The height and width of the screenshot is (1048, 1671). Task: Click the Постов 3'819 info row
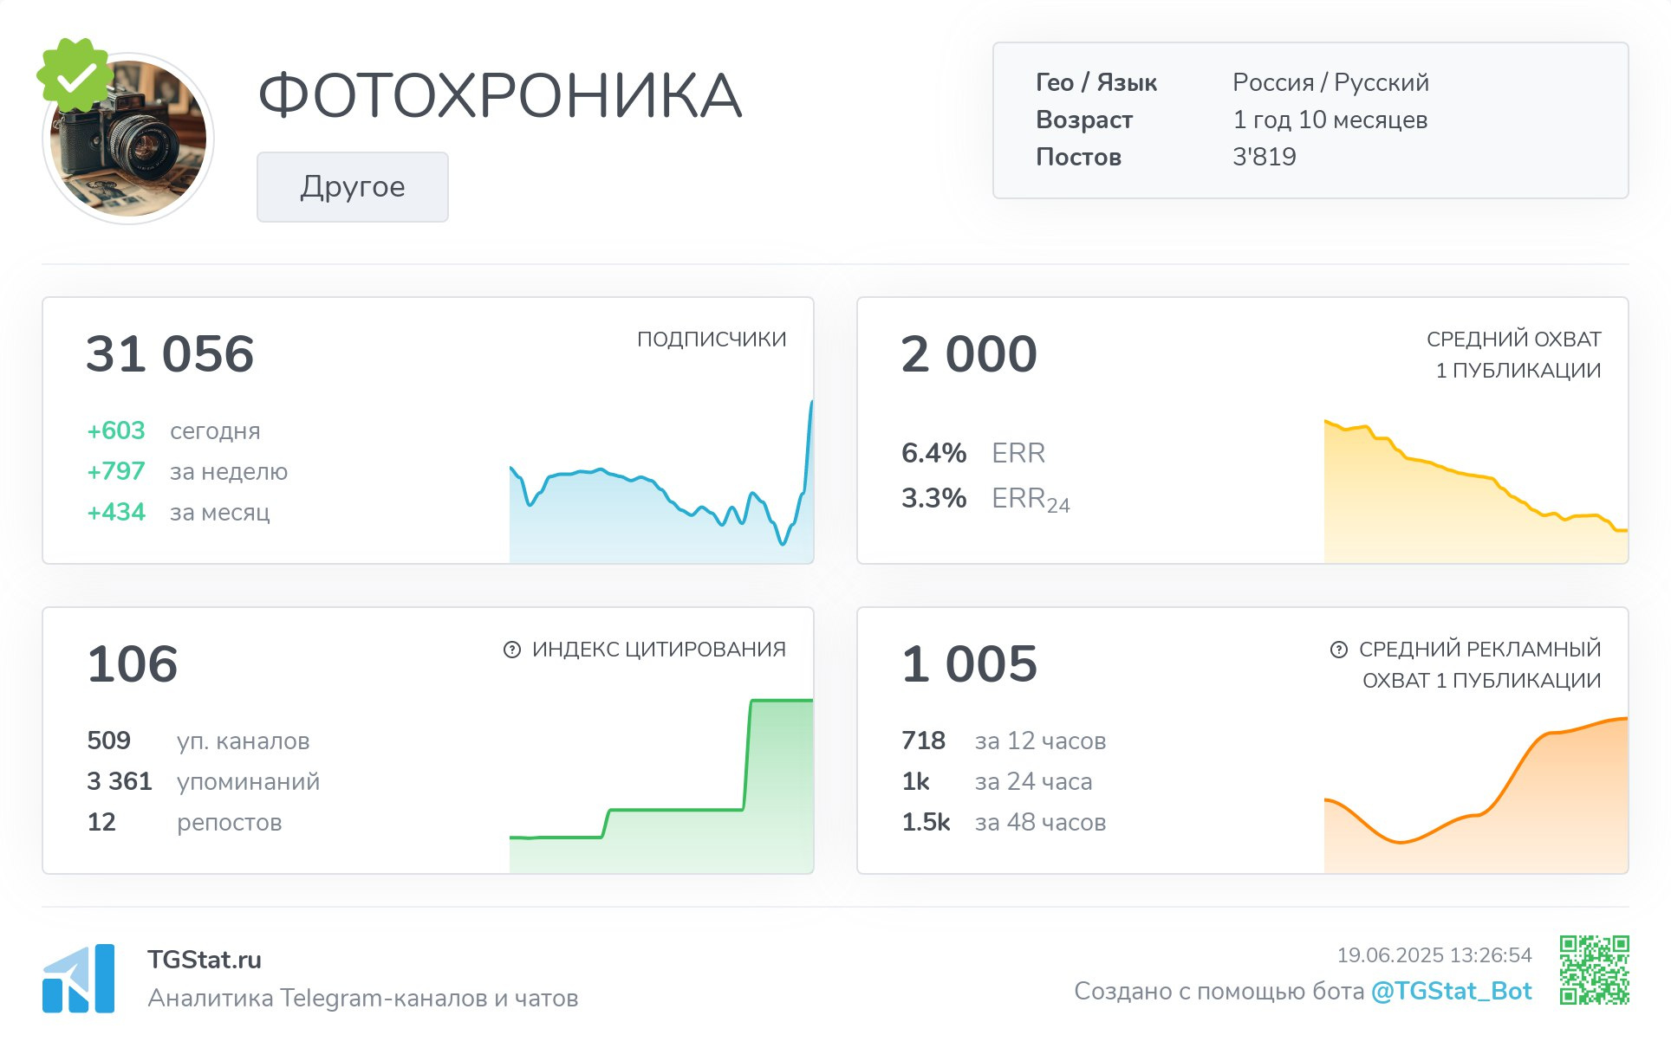click(1166, 157)
